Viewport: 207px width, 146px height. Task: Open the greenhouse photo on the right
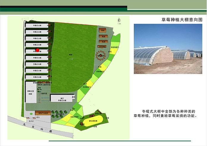click(168, 49)
